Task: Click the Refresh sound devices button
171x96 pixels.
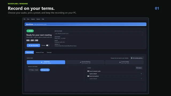Action: 139,68
